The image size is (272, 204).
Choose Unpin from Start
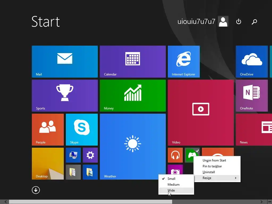tap(217, 160)
